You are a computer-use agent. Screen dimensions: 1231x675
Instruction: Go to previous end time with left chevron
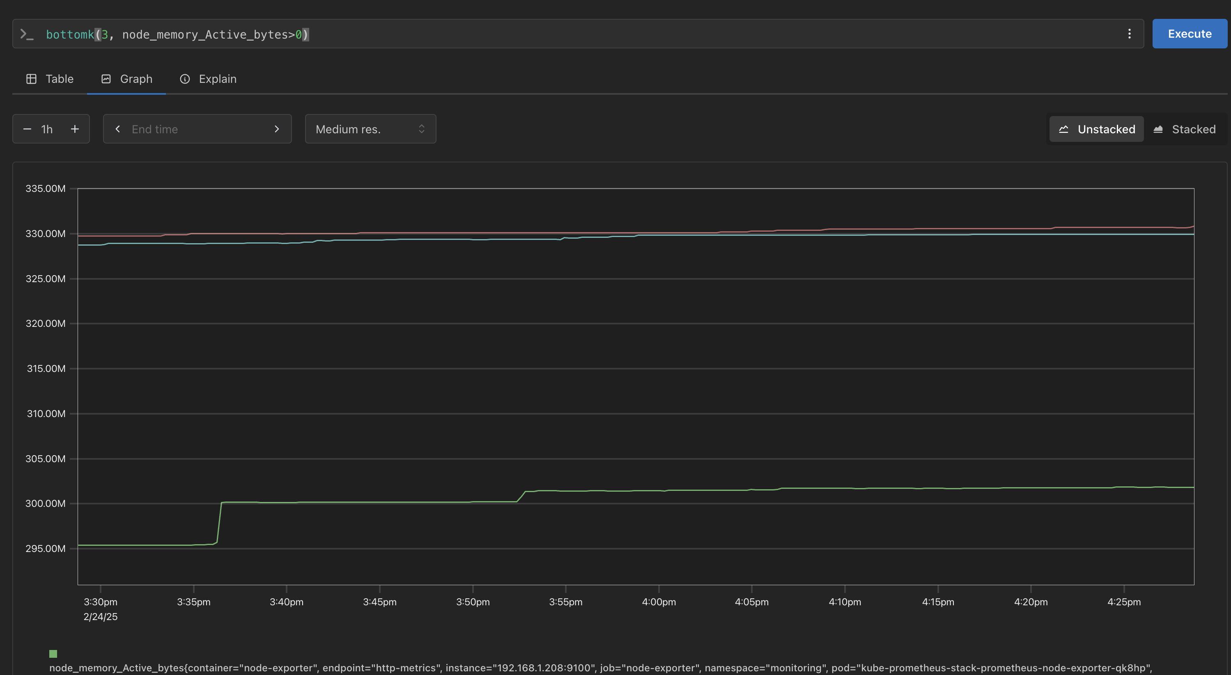click(x=117, y=129)
